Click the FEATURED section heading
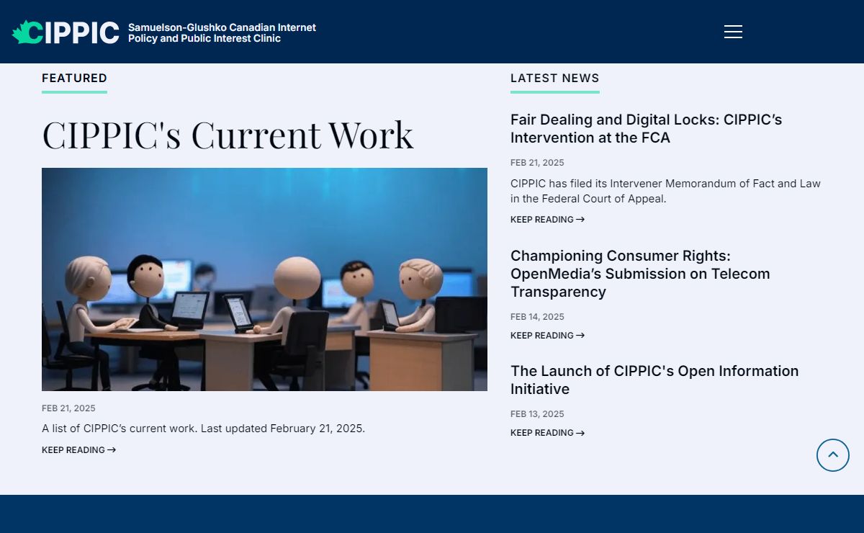Viewport: 864px width, 533px height. [x=74, y=78]
